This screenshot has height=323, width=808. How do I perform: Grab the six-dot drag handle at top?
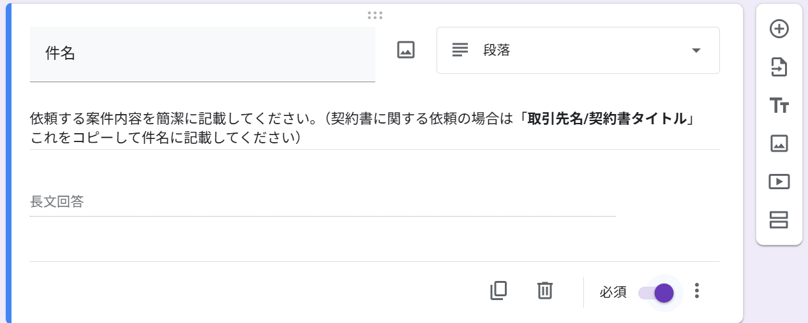click(375, 15)
